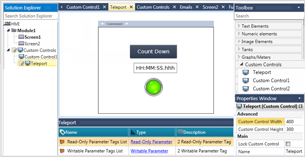The height and width of the screenshot is (157, 305).
Task: Select the Custom Control2 icon in Toolbox
Action: point(246,89)
